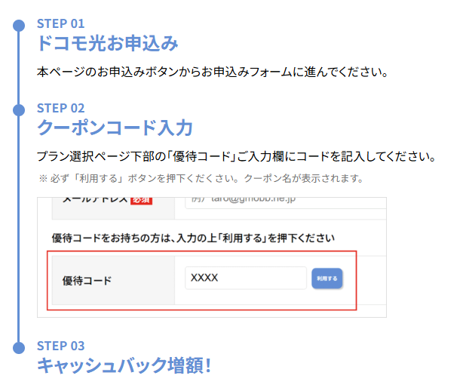Image resolution: width=469 pixels, height=391 pixels.
Task: Click the STEP 03 timeline dot
Action: [x=19, y=347]
